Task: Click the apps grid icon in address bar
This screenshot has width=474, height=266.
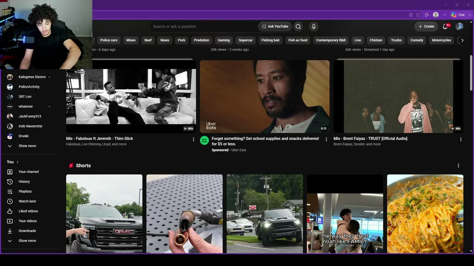Action: pos(411,15)
